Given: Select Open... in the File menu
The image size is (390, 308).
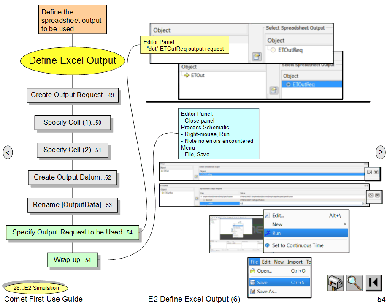Looking at the screenshot, I should point(279,271).
